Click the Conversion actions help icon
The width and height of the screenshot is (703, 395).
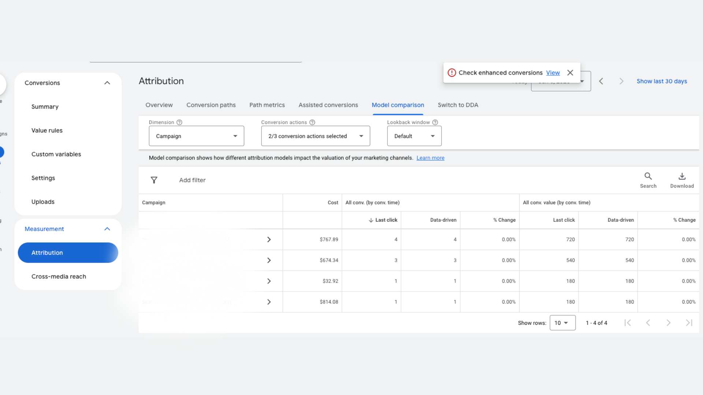click(x=312, y=122)
